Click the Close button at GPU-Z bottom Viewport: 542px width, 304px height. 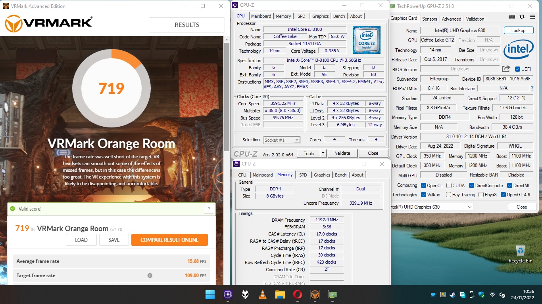522,207
